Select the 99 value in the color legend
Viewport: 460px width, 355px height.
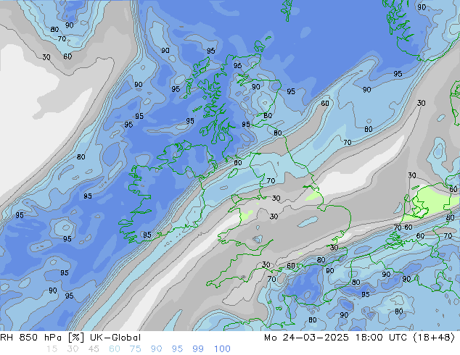[198, 349]
